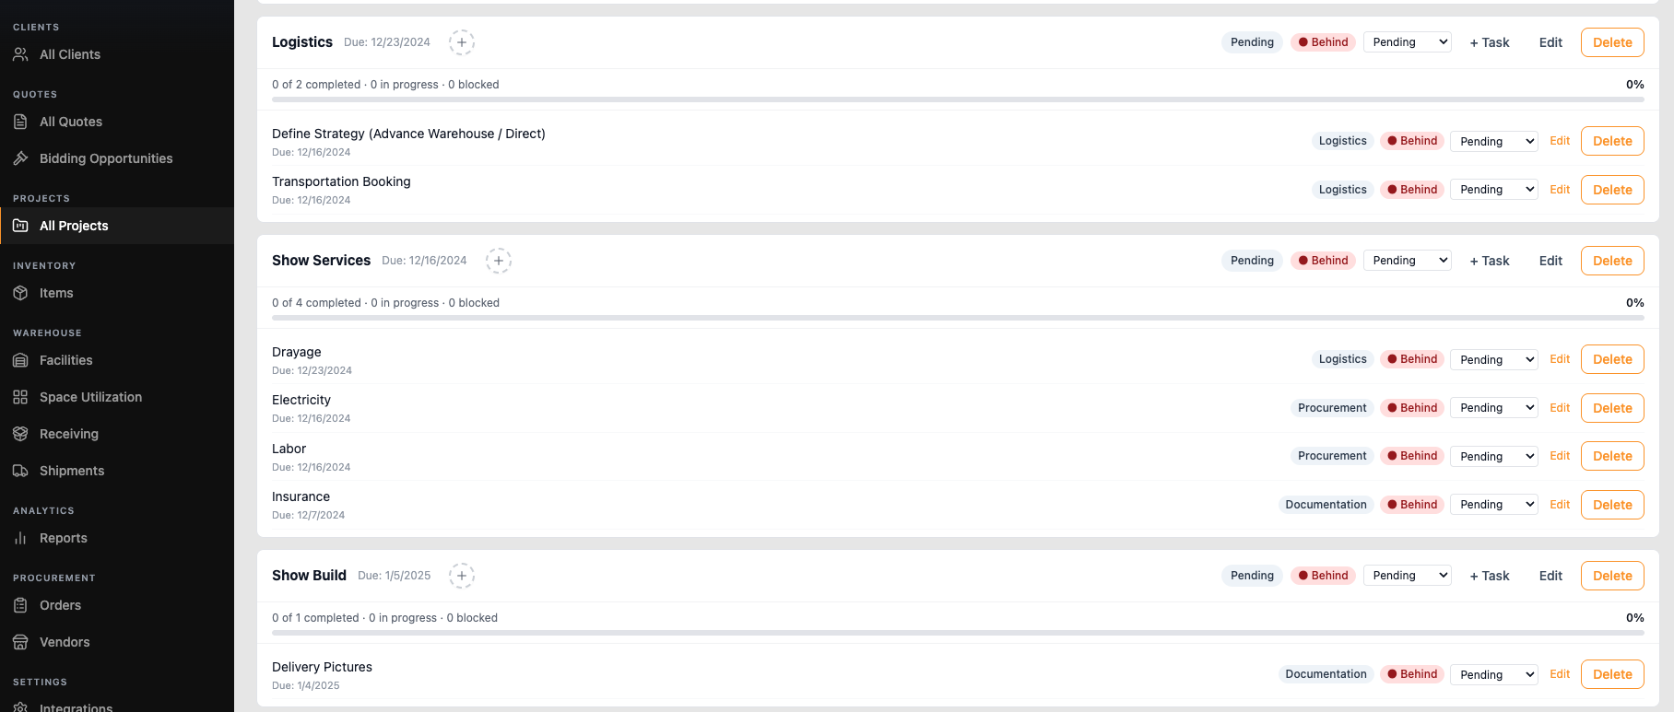Click the Reports chart icon
Image resolution: width=1674 pixels, height=712 pixels.
[x=20, y=538]
